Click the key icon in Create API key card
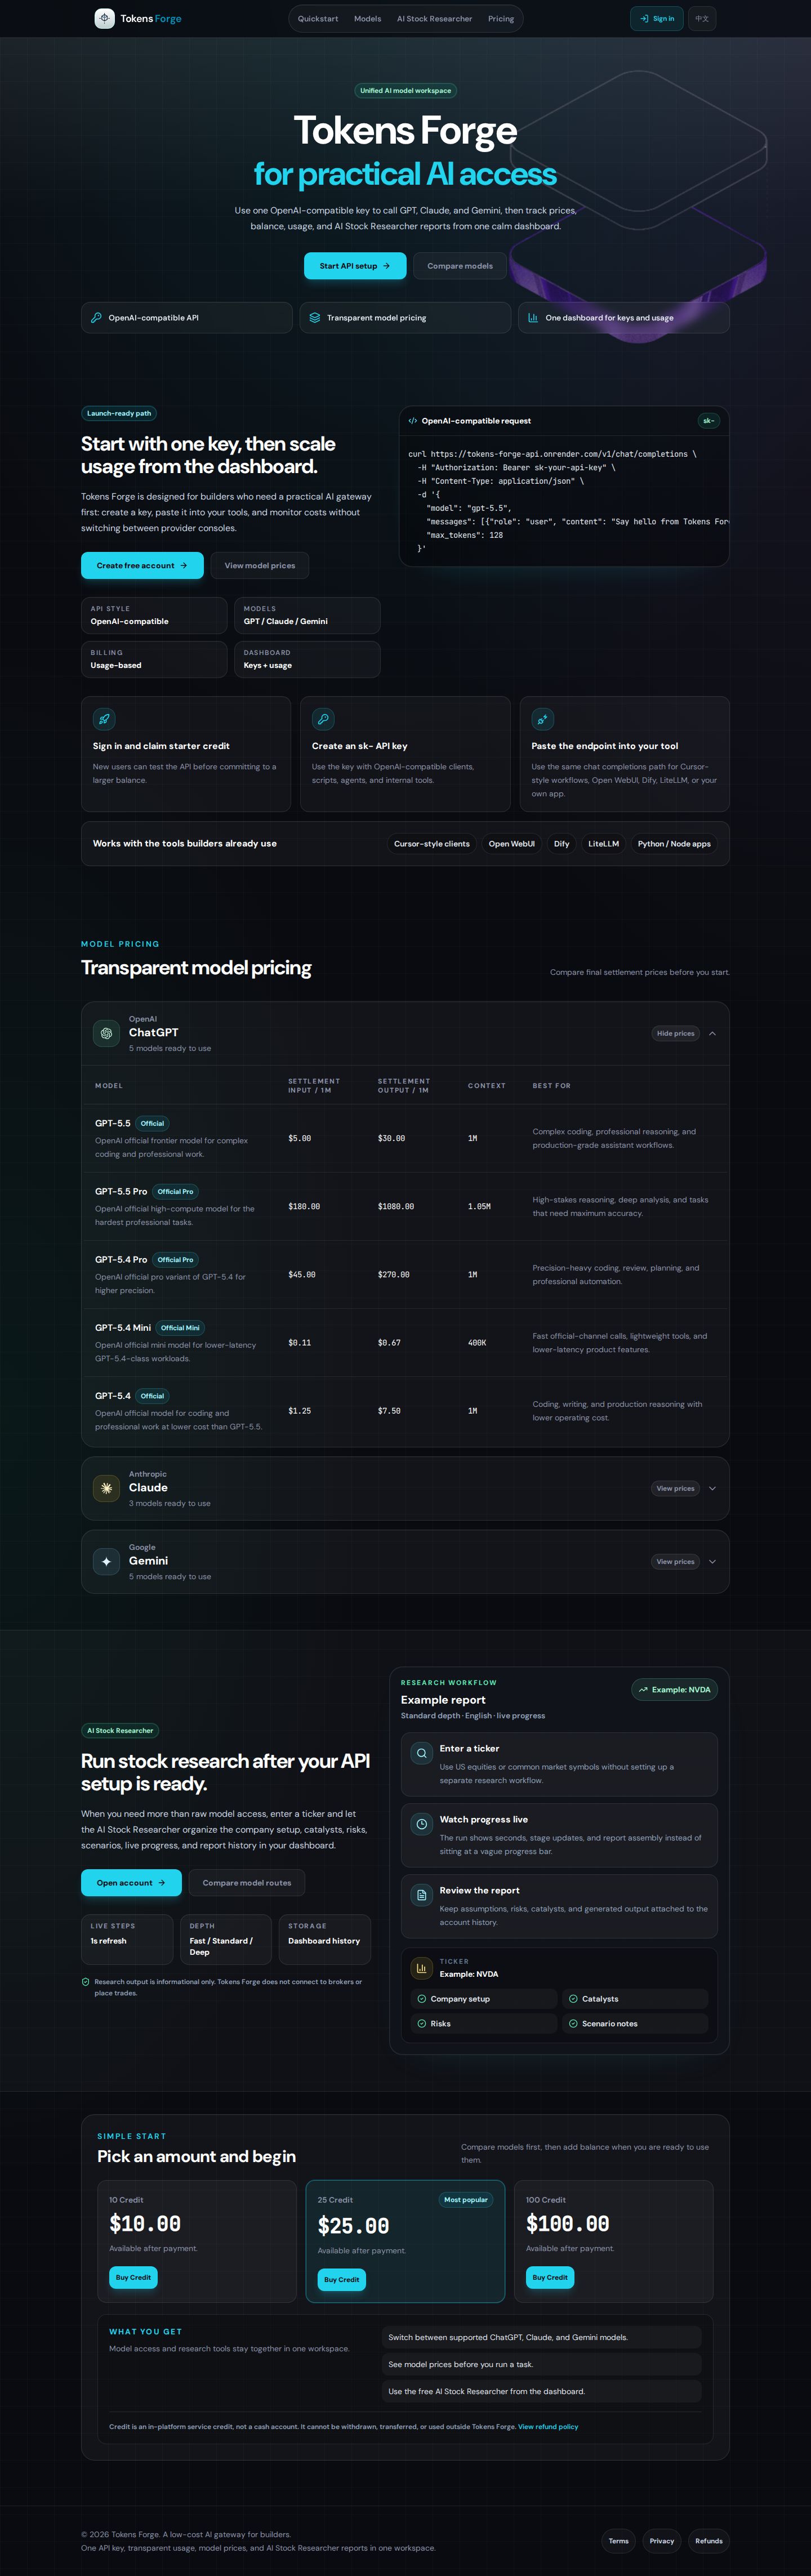 [323, 719]
